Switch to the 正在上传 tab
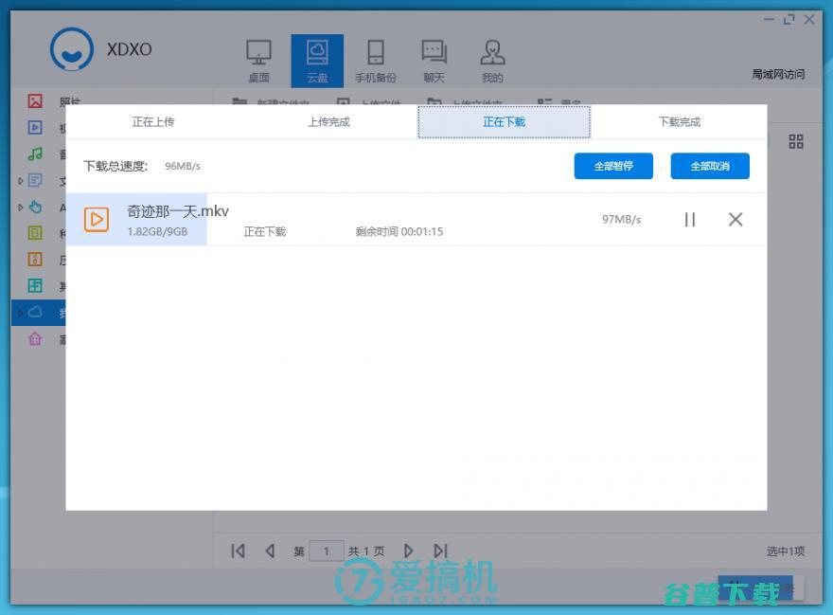 pyautogui.click(x=153, y=122)
